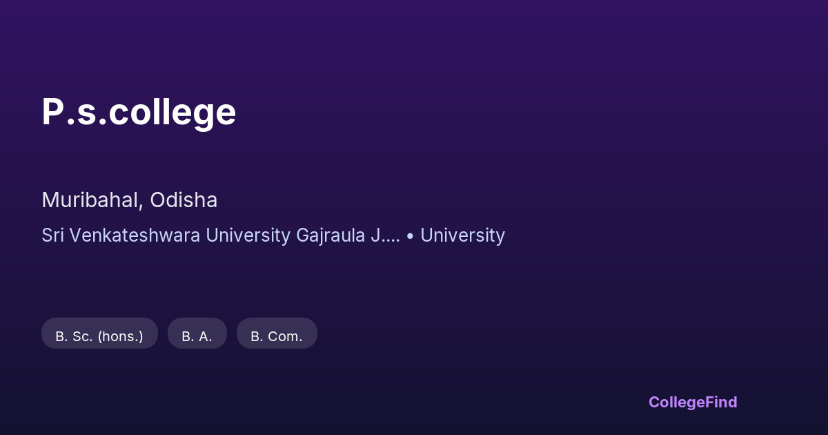
Task: Click the University type label
Action: [x=462, y=235]
